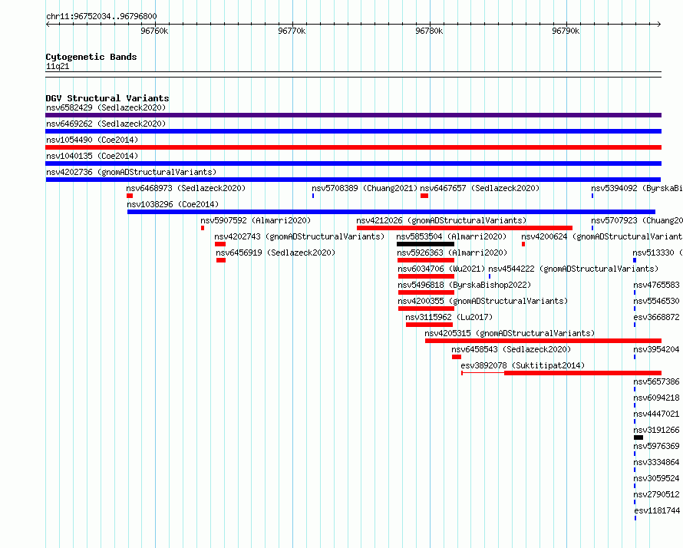Click the thick red bar of esv3892078
The width and height of the screenshot is (683, 548).
[582, 373]
